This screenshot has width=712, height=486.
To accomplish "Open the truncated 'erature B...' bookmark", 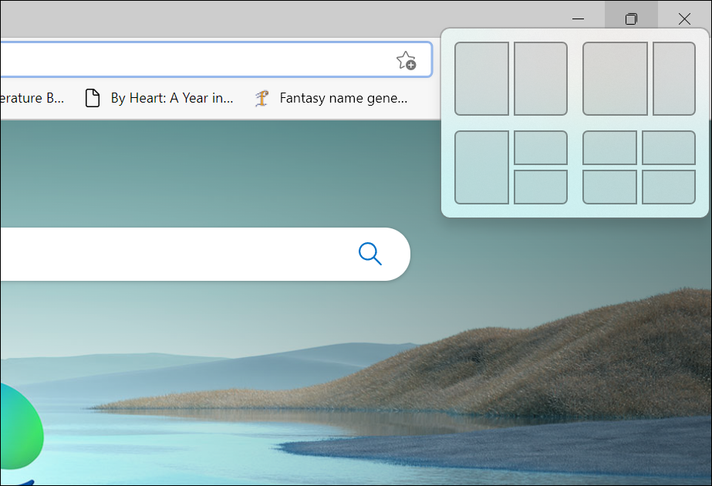I will tap(32, 98).
